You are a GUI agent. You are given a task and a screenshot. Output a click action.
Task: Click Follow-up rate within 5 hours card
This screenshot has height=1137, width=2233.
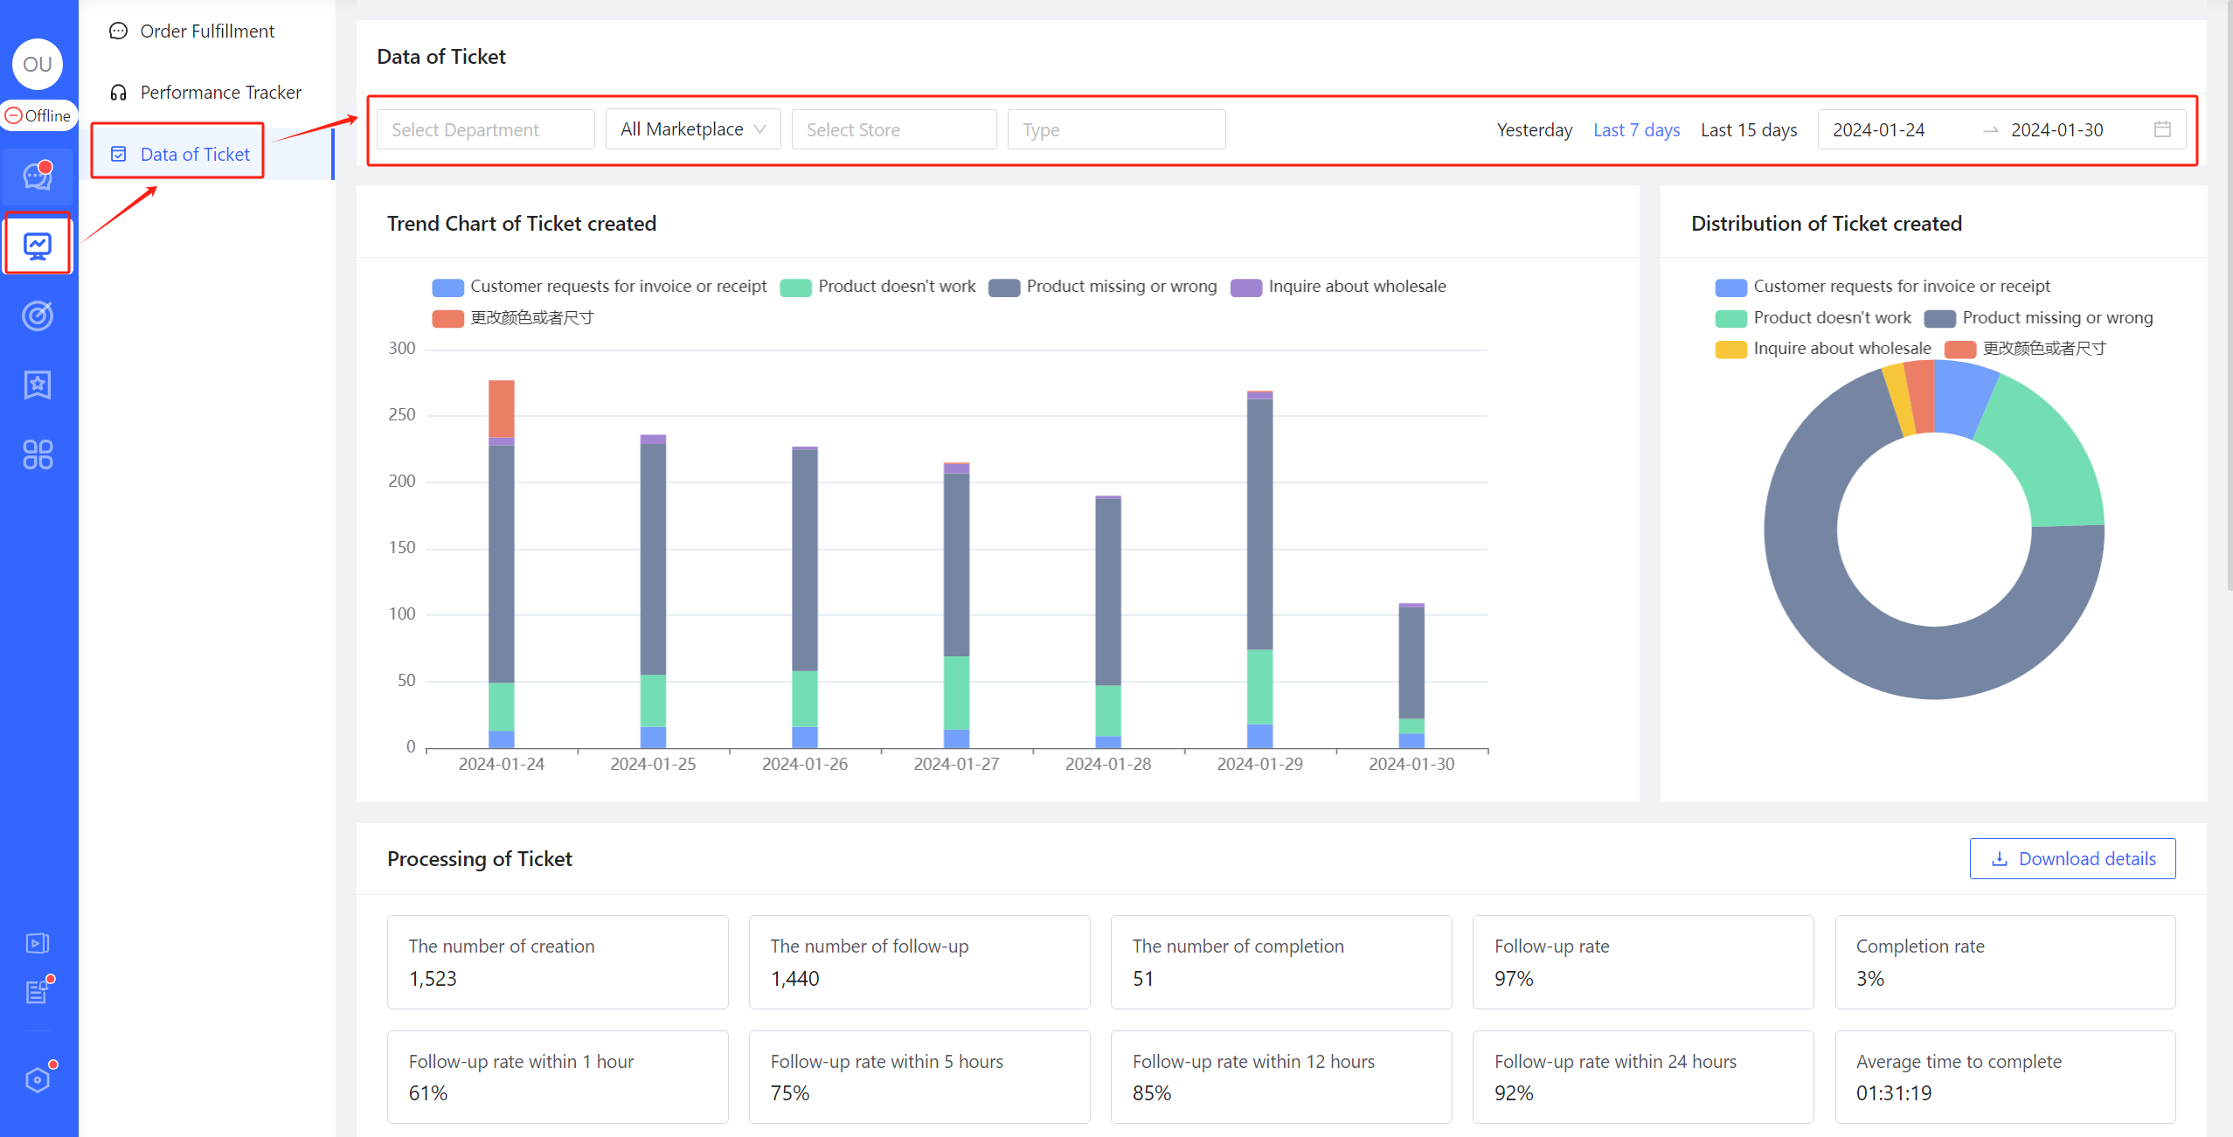coord(919,1077)
